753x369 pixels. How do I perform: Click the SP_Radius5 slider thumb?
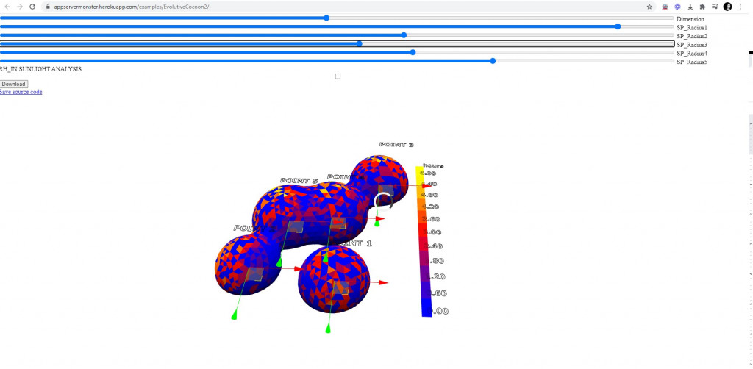click(493, 61)
